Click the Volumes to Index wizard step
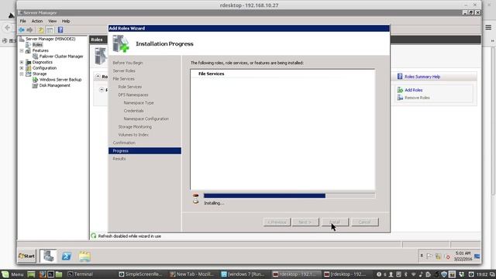 (x=133, y=135)
